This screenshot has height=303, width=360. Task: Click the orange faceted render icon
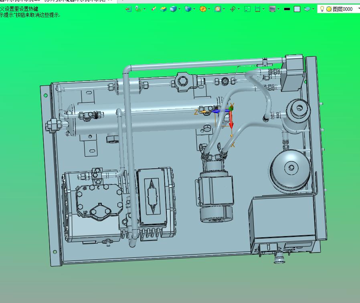tap(203, 9)
